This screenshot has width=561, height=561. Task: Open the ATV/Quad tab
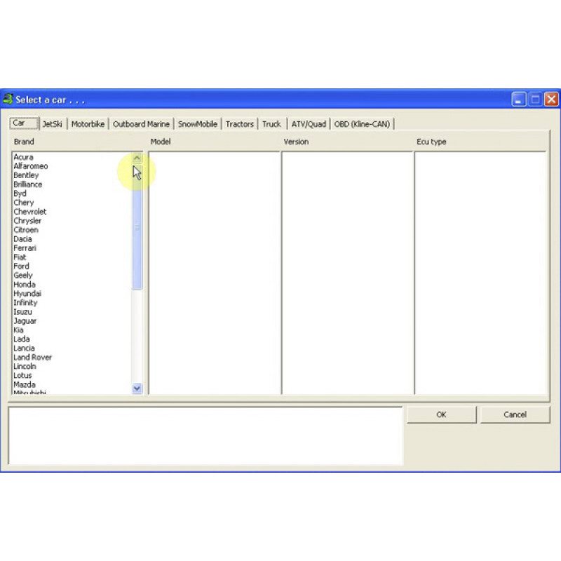[308, 123]
